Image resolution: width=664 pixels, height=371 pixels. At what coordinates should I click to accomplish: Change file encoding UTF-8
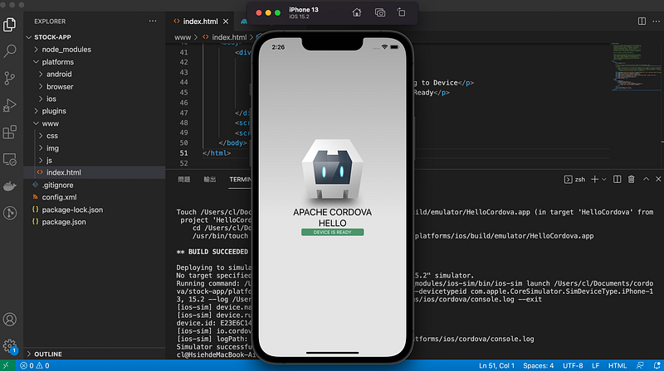[573, 365]
